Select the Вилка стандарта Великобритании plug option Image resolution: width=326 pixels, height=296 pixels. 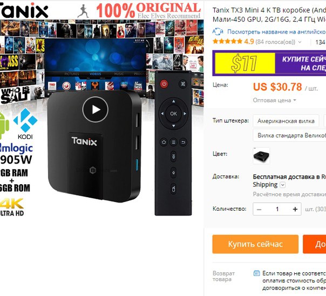point(289,136)
